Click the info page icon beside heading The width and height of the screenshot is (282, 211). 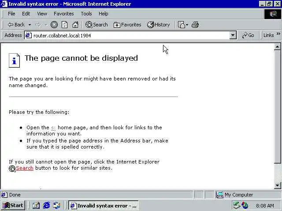click(14, 61)
